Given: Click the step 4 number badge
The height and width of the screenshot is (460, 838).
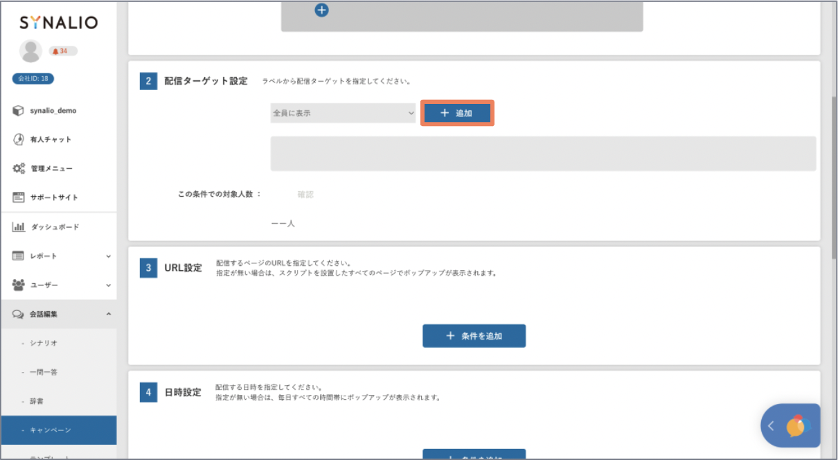Looking at the screenshot, I should (148, 392).
